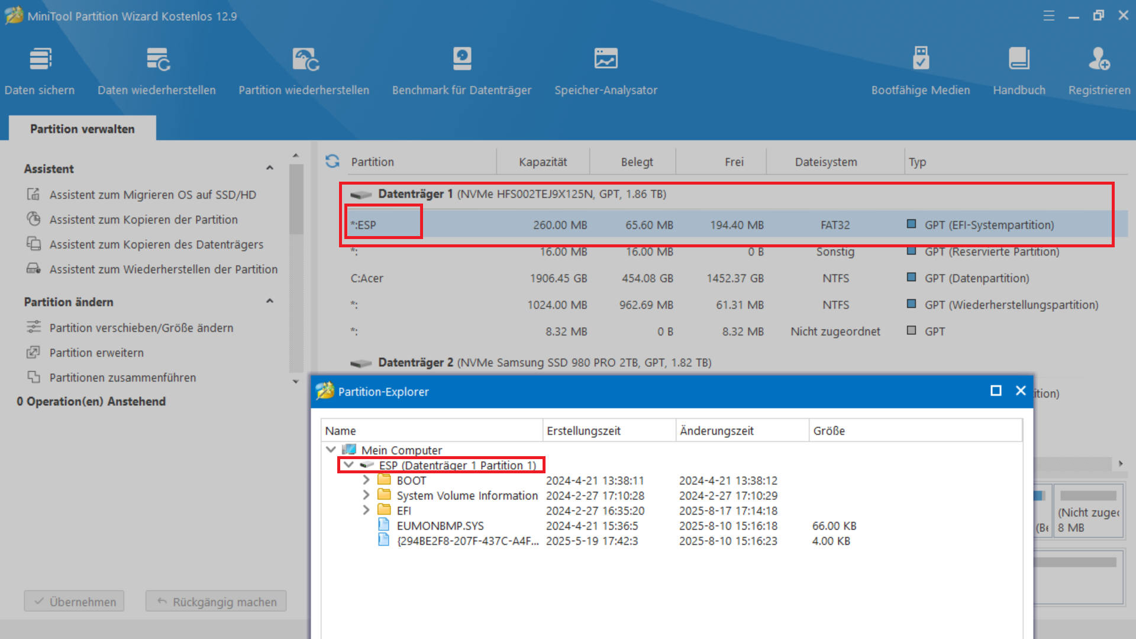Click Assistent zum Migrieren OS auf SSD/HD

click(x=153, y=195)
